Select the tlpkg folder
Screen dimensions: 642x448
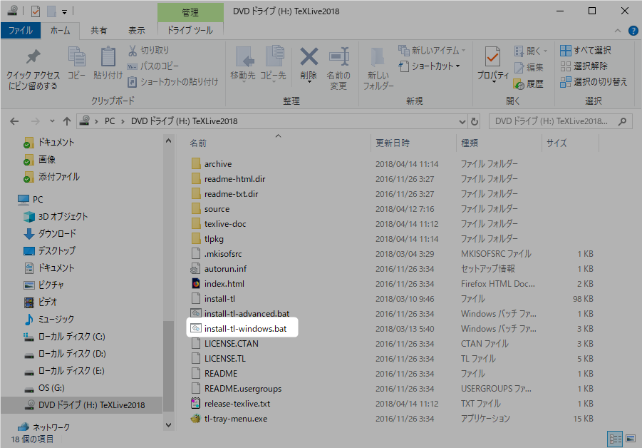click(x=207, y=239)
